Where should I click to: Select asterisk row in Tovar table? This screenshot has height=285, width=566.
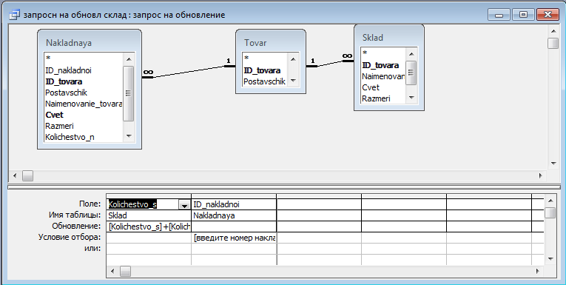point(246,58)
